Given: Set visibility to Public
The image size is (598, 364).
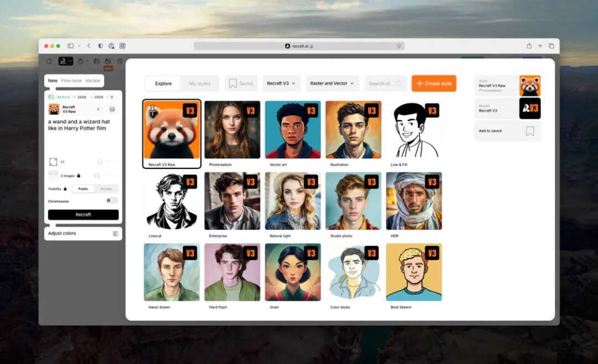Looking at the screenshot, I should pos(83,189).
